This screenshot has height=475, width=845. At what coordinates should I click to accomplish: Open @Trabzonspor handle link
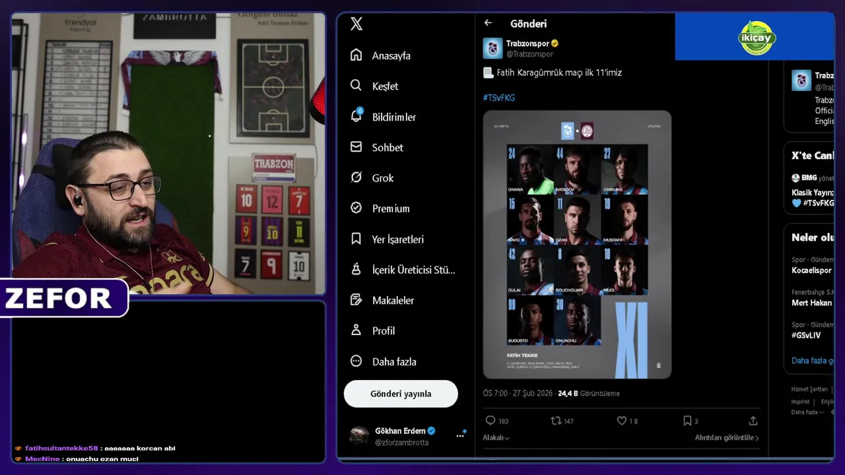pyautogui.click(x=530, y=54)
